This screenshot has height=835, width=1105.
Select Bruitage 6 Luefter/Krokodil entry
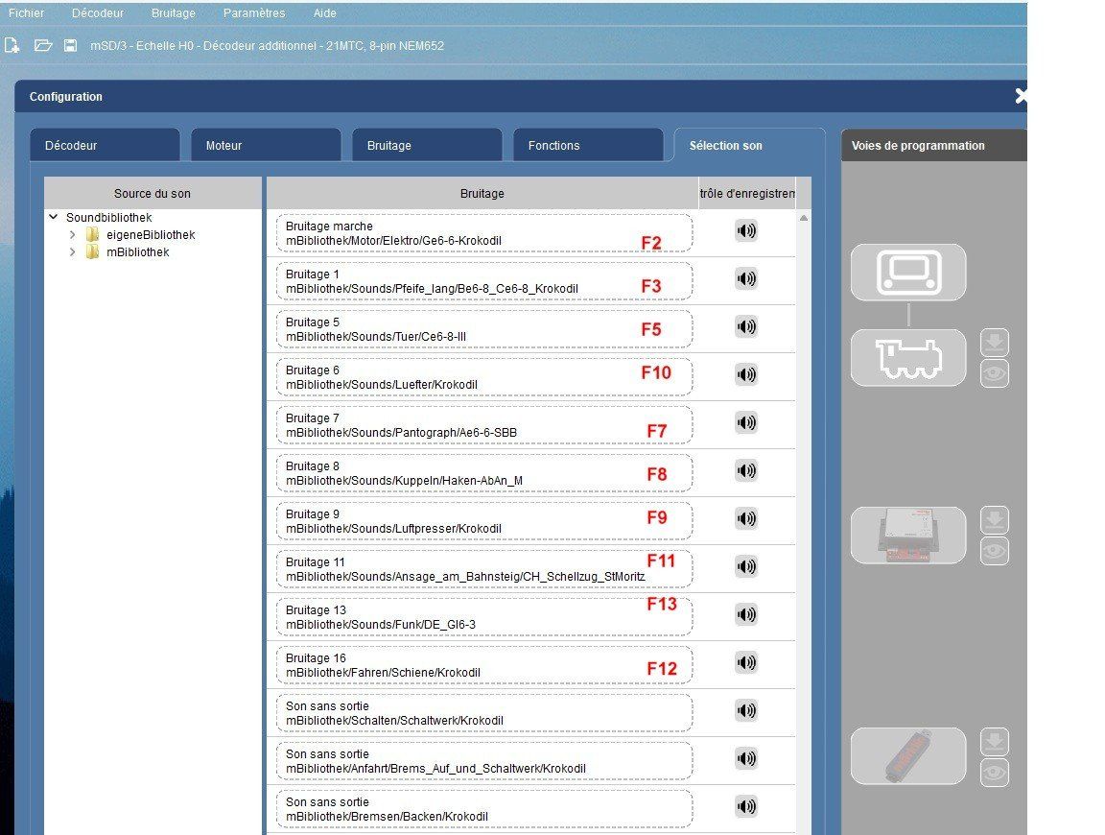484,377
